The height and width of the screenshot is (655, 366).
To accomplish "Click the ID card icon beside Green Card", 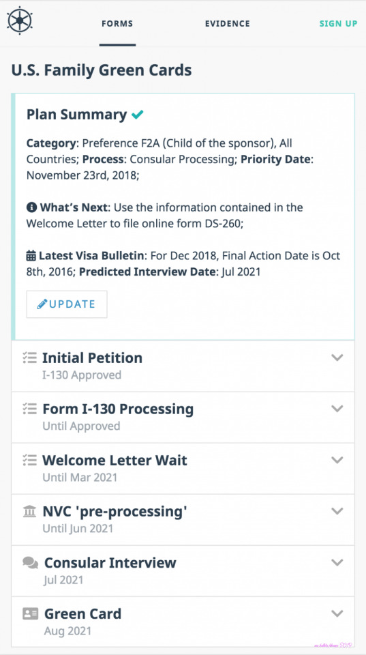I will (31, 613).
